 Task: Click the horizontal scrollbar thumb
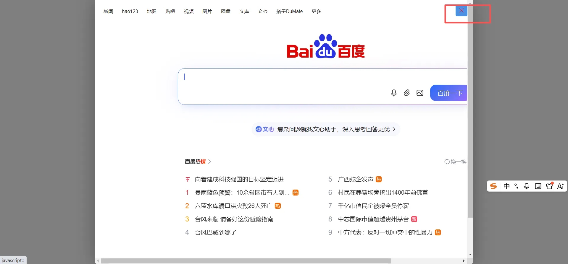[246, 261]
